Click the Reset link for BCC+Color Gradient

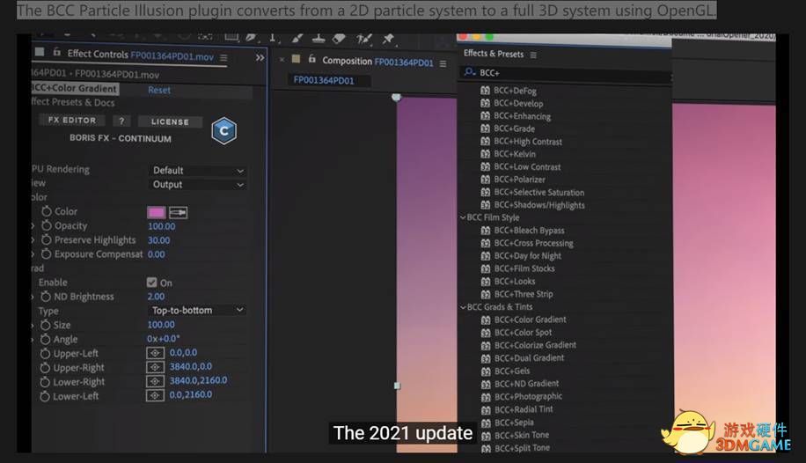point(159,90)
